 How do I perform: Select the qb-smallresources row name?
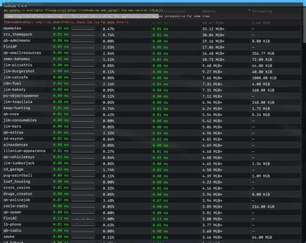22,53
